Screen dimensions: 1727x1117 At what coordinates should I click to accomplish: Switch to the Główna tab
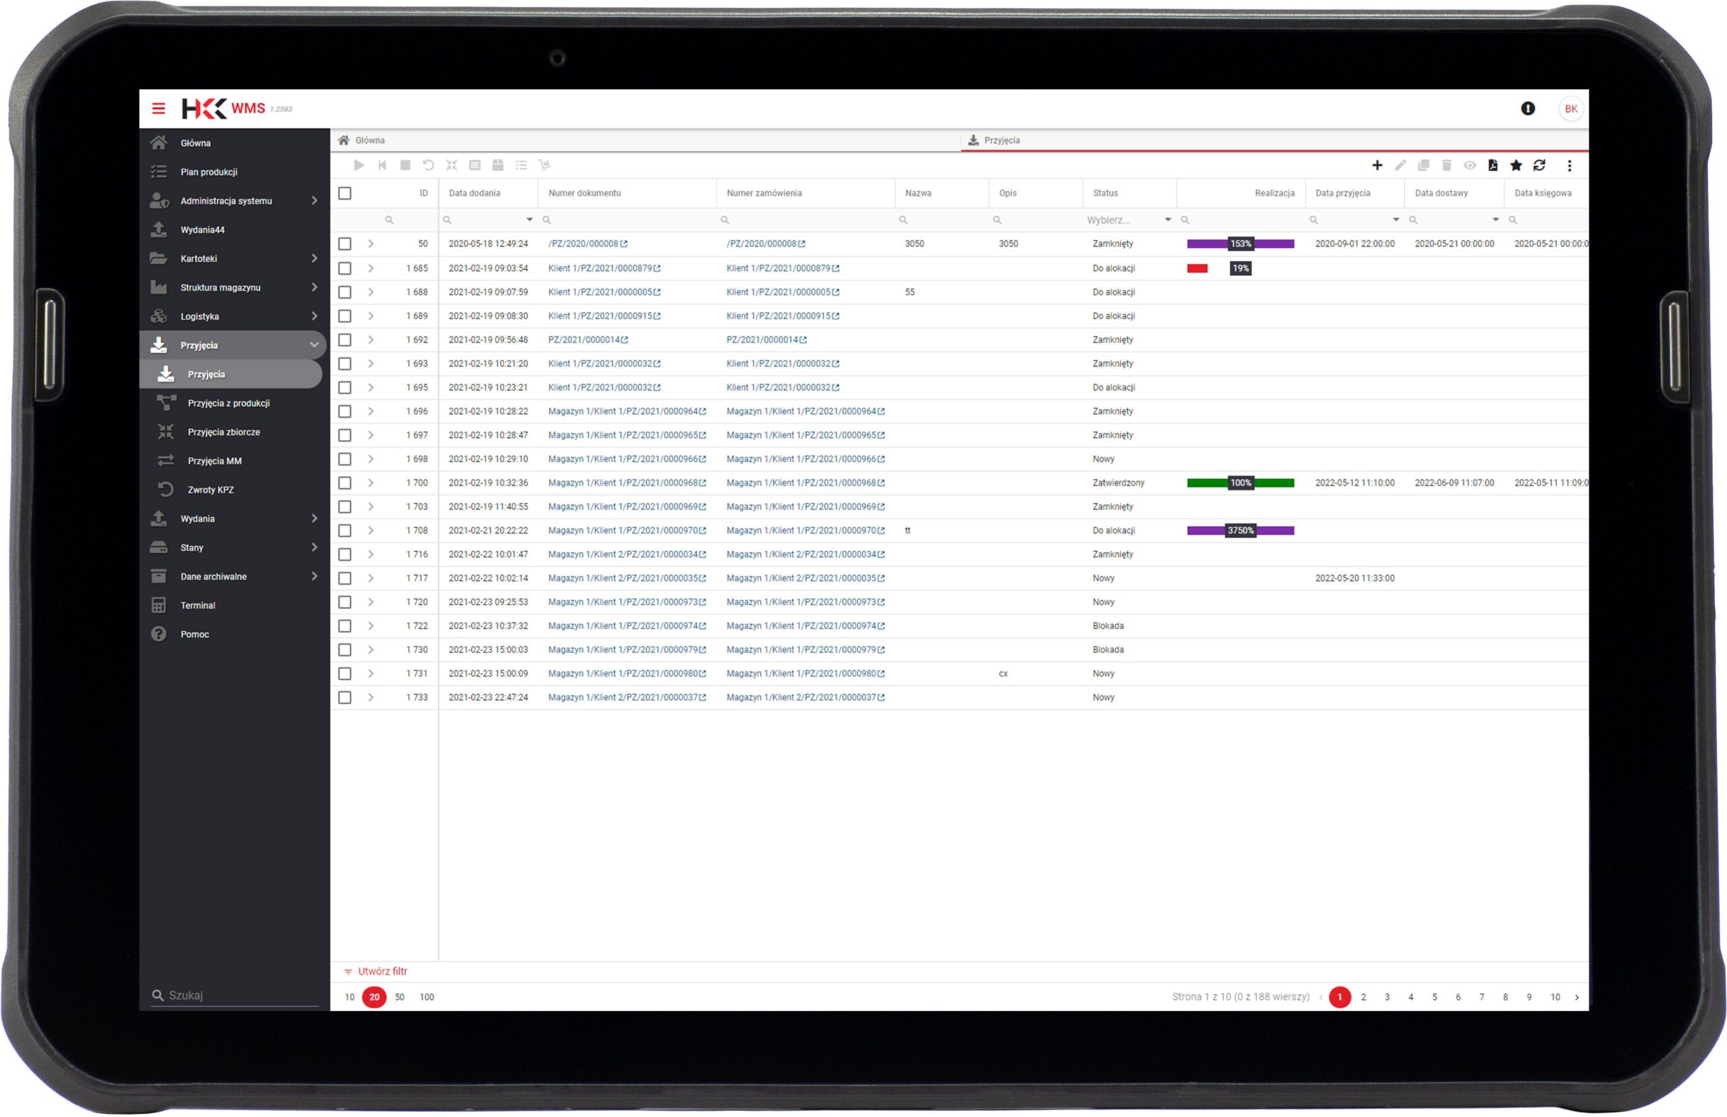tap(369, 140)
